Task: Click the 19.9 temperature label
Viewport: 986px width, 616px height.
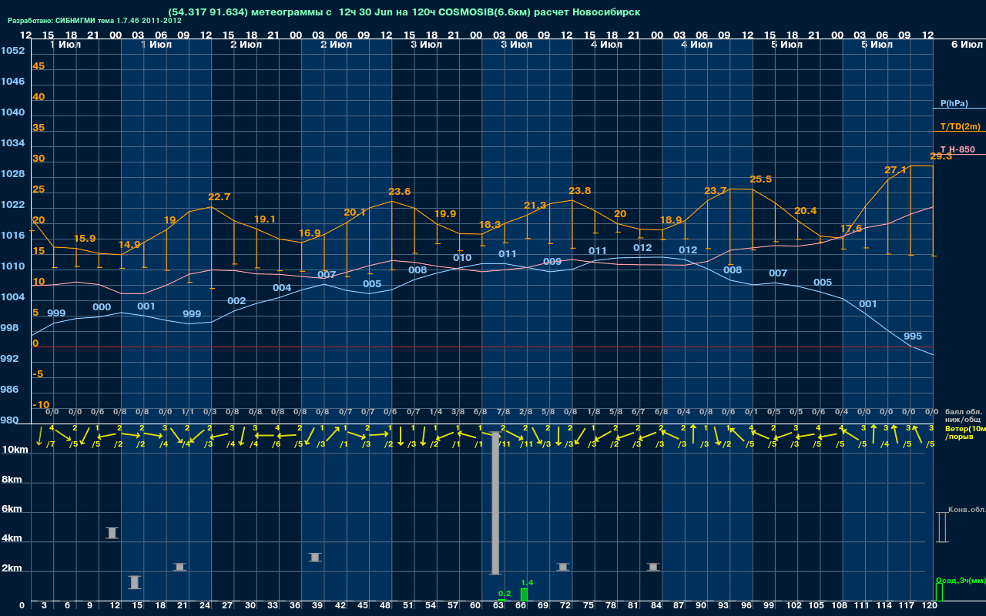Action: [x=445, y=214]
